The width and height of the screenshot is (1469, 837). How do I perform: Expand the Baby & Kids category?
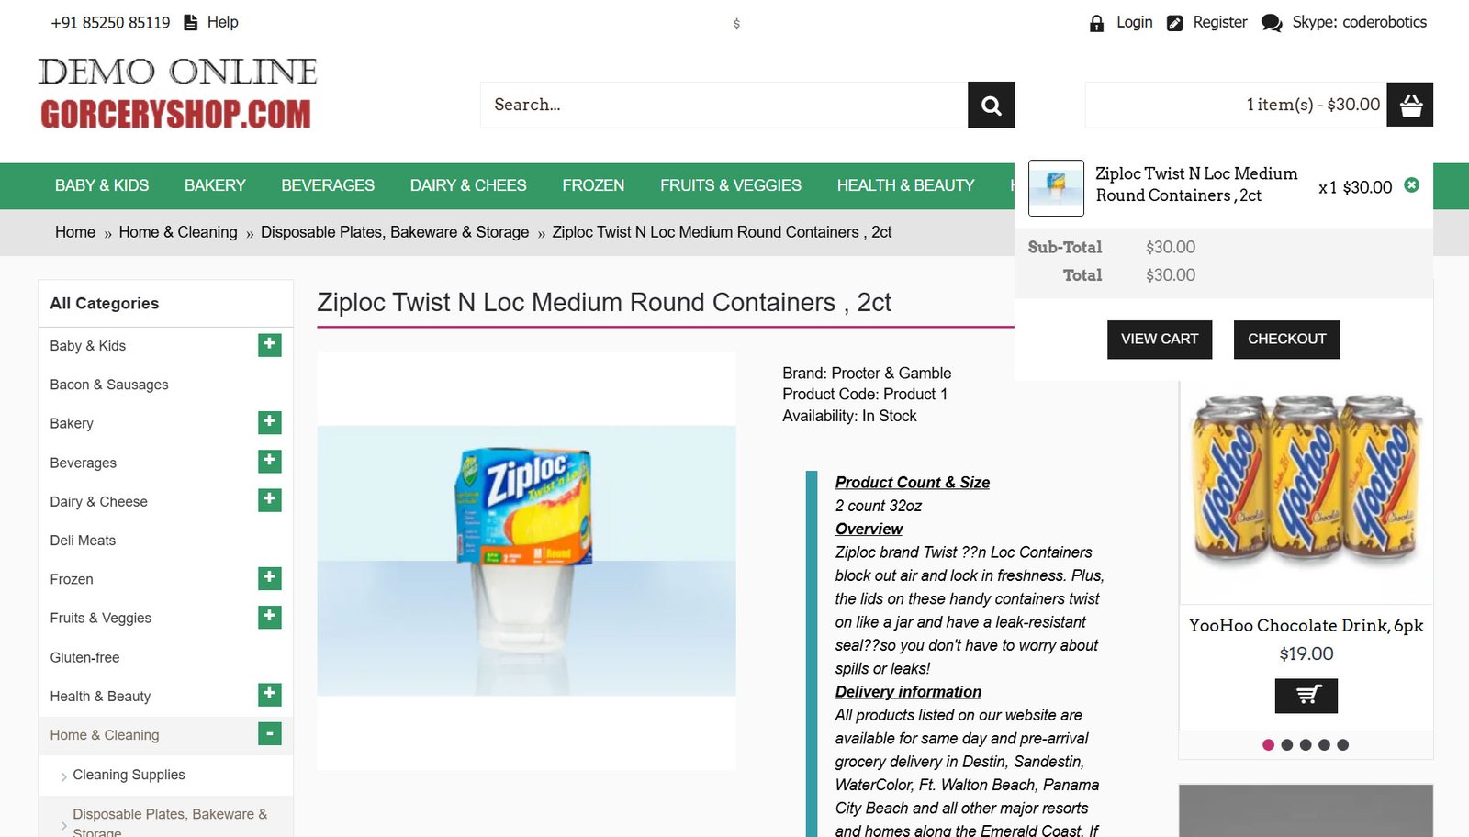pyautogui.click(x=269, y=345)
